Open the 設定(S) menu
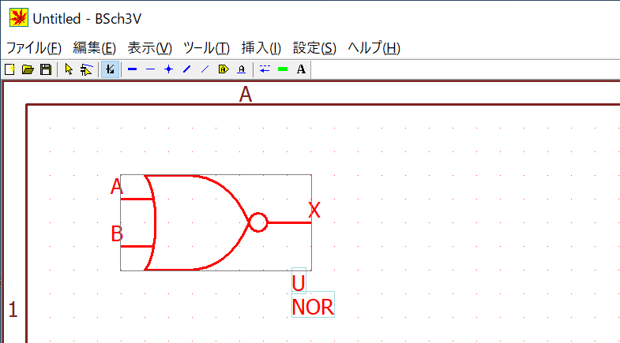 click(x=315, y=48)
